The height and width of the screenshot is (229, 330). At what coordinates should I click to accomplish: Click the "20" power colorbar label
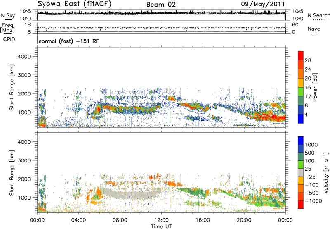[x=308, y=79]
